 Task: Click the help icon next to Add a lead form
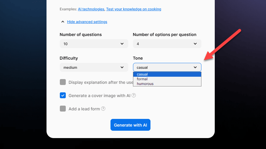103,109
